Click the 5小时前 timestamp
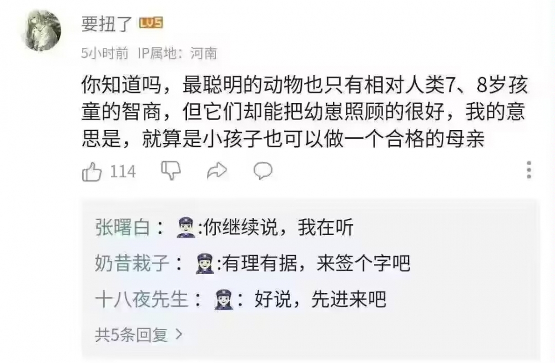The height and width of the screenshot is (363, 555). 105,53
